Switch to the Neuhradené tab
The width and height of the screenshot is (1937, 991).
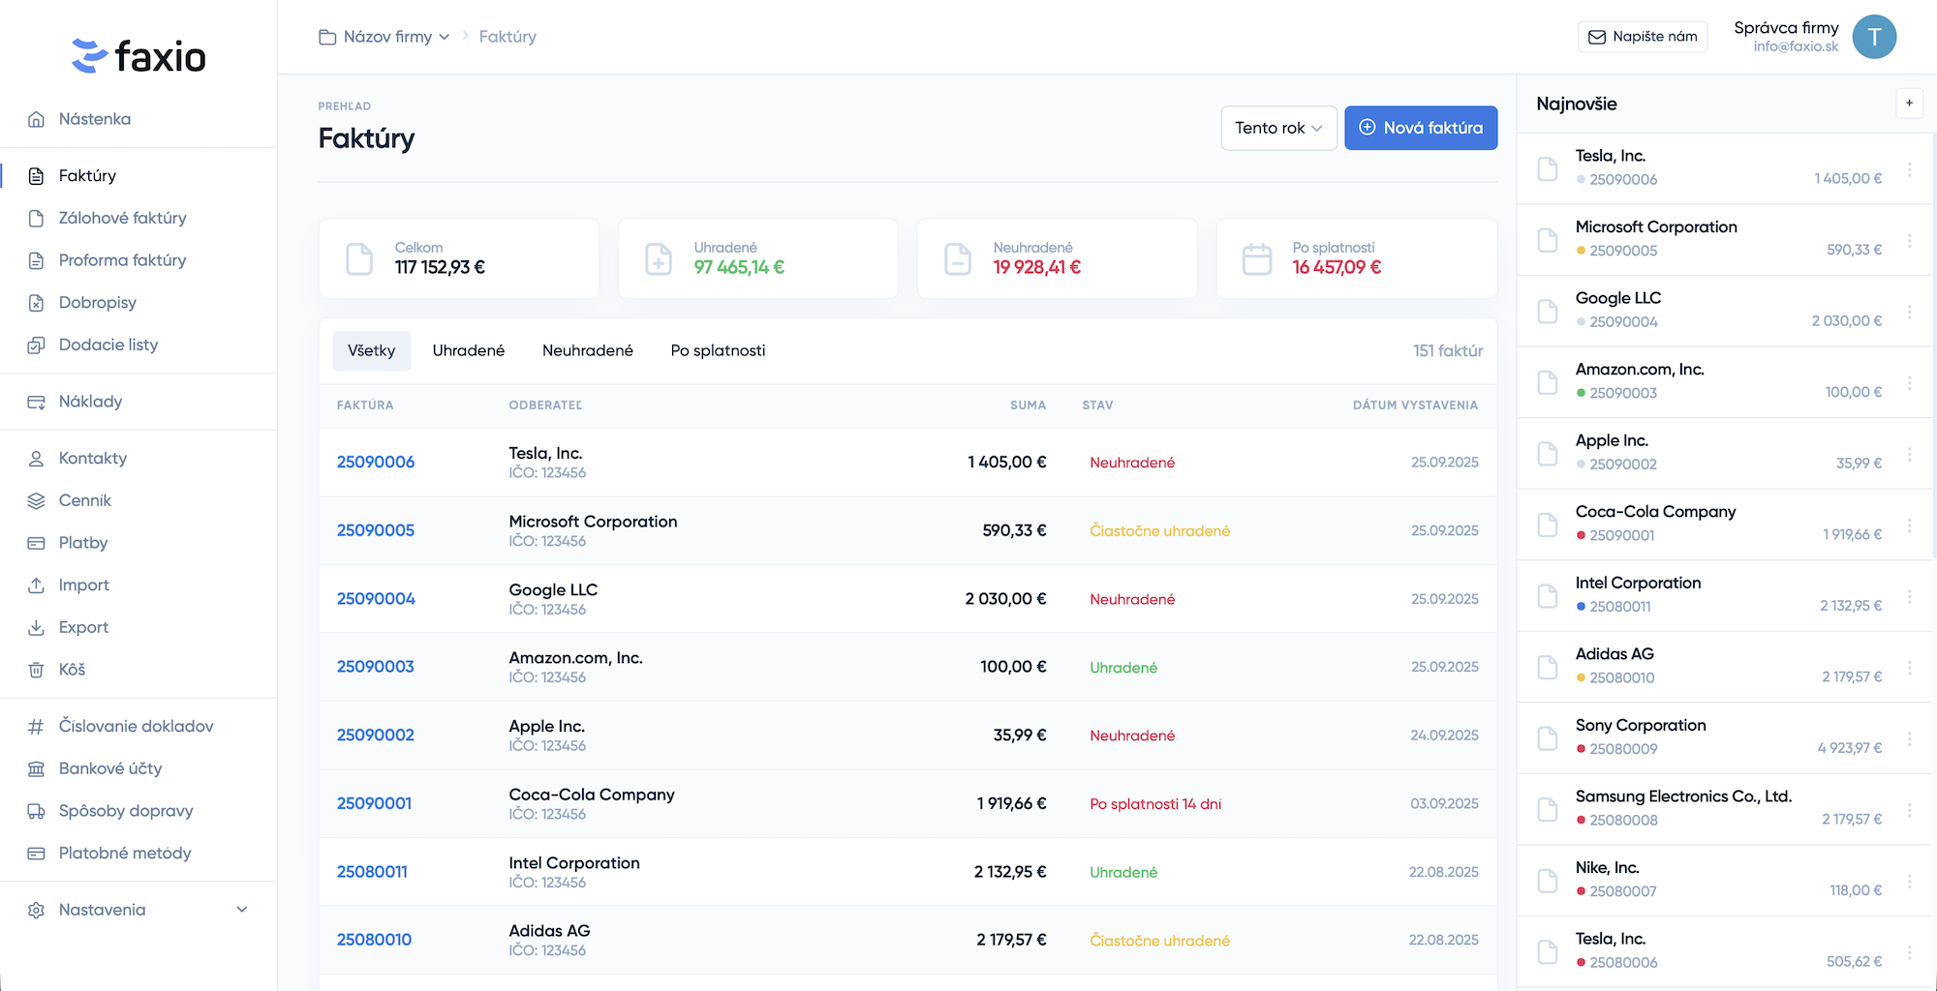pos(587,350)
